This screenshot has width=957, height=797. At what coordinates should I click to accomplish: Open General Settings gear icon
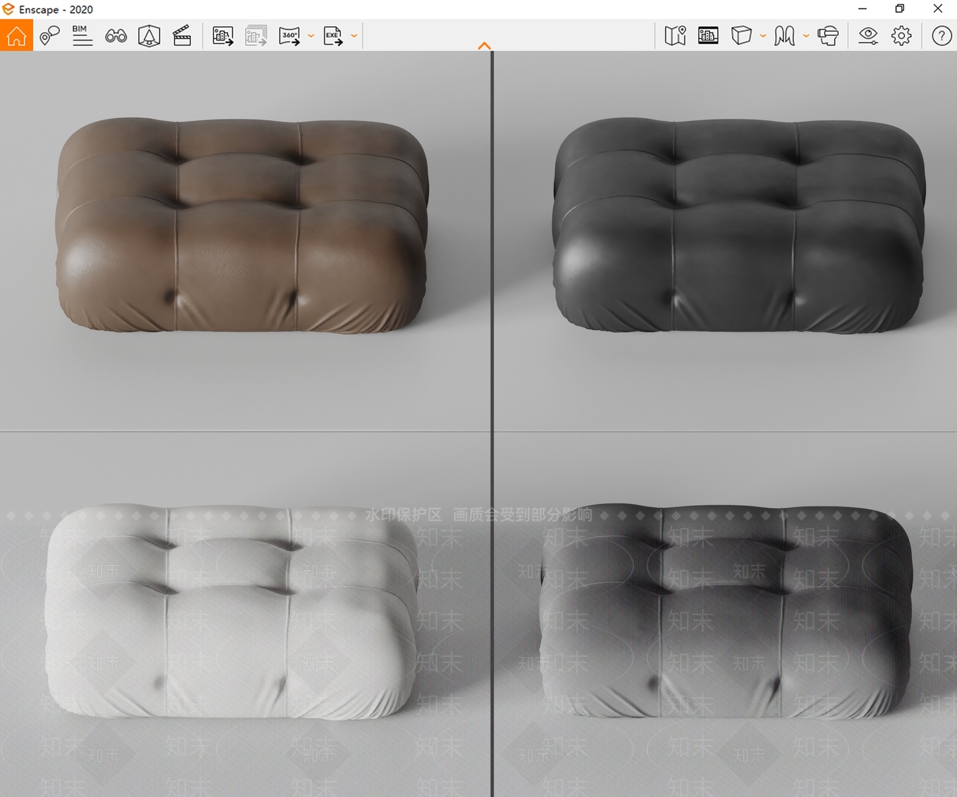pos(901,36)
